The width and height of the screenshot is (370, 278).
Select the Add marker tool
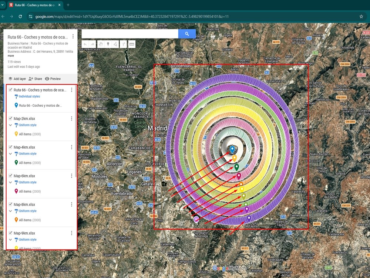coord(108,44)
